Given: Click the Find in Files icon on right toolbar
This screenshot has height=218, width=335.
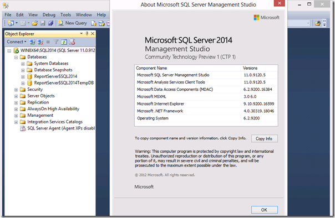Looking at the screenshot, I should click(318, 23).
